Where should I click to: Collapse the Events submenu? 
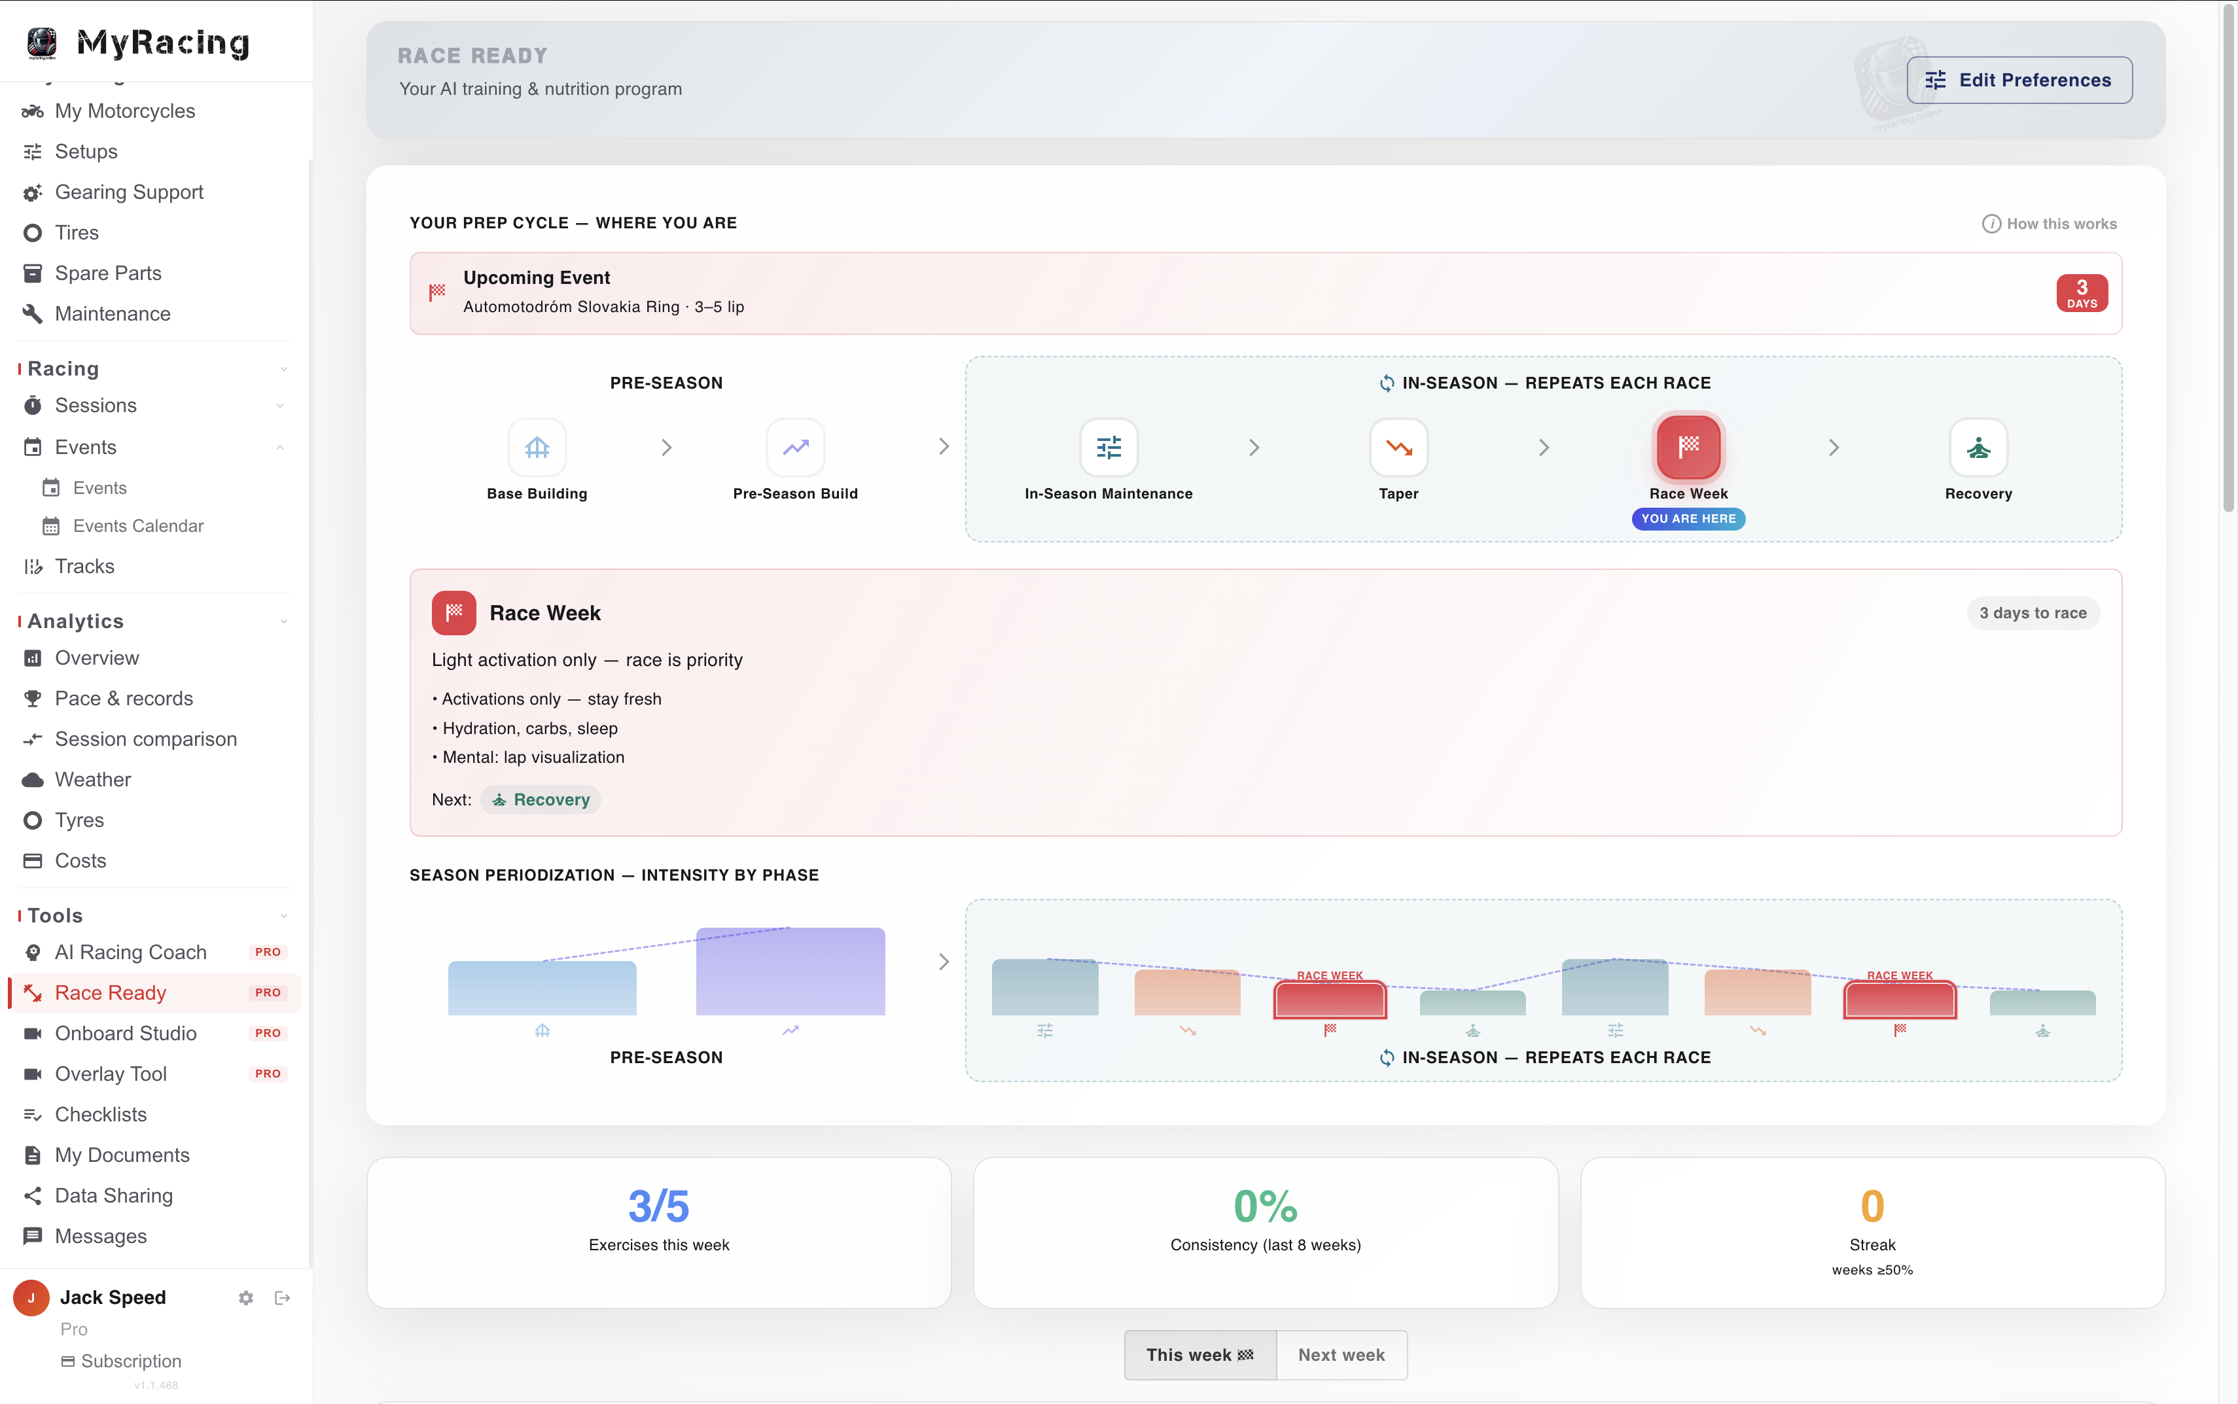click(x=279, y=448)
